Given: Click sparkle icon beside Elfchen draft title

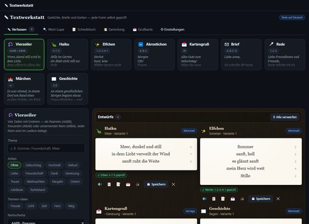Looking at the screenshot, I should coord(204,131).
